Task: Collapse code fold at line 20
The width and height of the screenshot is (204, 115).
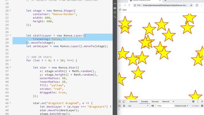Action: tap(10, 11)
